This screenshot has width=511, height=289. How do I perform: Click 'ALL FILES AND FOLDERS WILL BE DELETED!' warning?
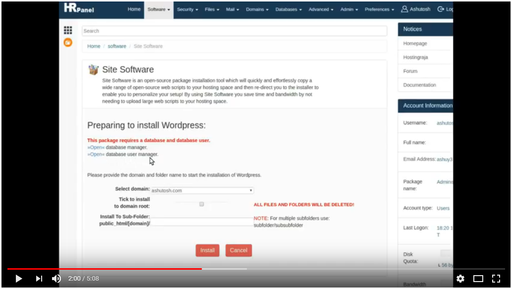304,205
